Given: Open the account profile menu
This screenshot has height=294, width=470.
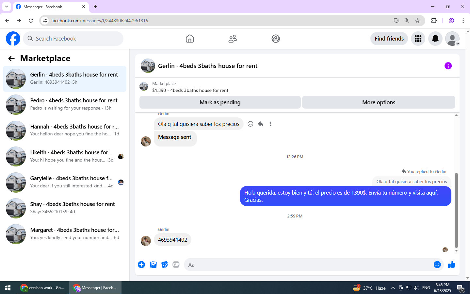Looking at the screenshot, I should pos(452,39).
